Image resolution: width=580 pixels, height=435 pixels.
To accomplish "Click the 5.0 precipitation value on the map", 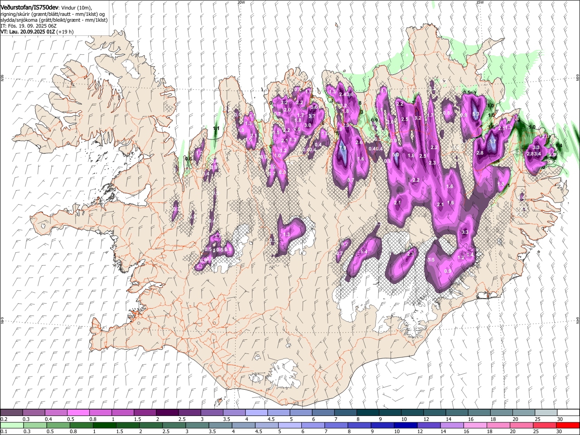I will pos(396,155).
